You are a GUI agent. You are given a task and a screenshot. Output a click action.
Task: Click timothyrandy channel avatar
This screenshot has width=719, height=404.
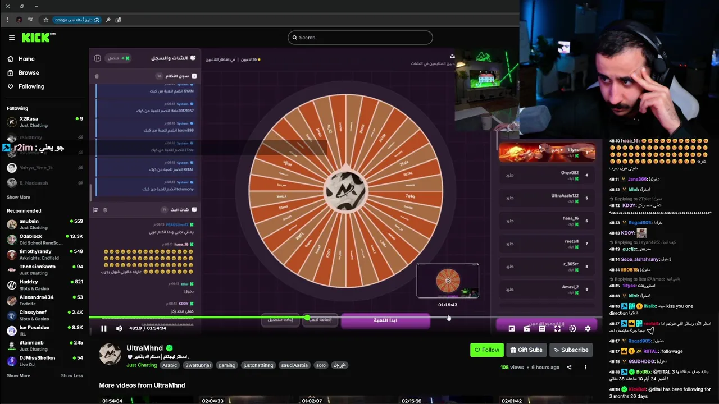pyautogui.click(x=12, y=255)
